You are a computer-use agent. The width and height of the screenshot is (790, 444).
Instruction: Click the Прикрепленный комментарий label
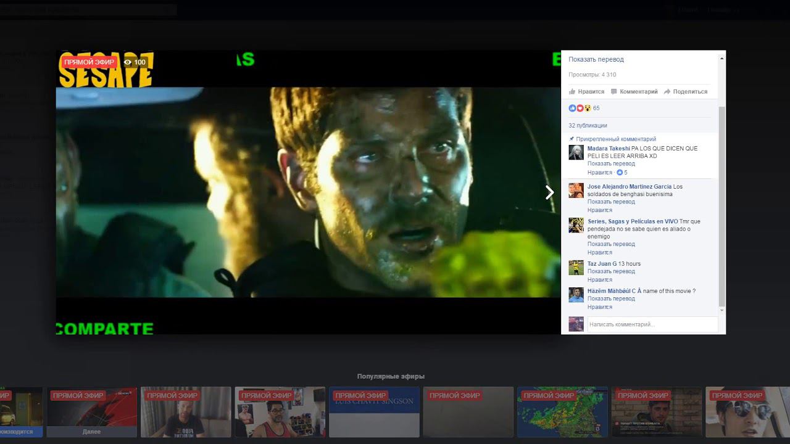pos(616,139)
